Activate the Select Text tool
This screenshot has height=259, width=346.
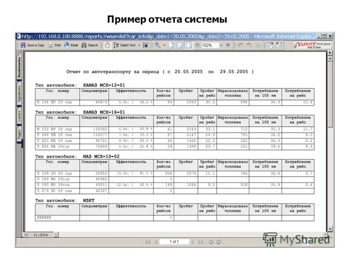coord(122,45)
